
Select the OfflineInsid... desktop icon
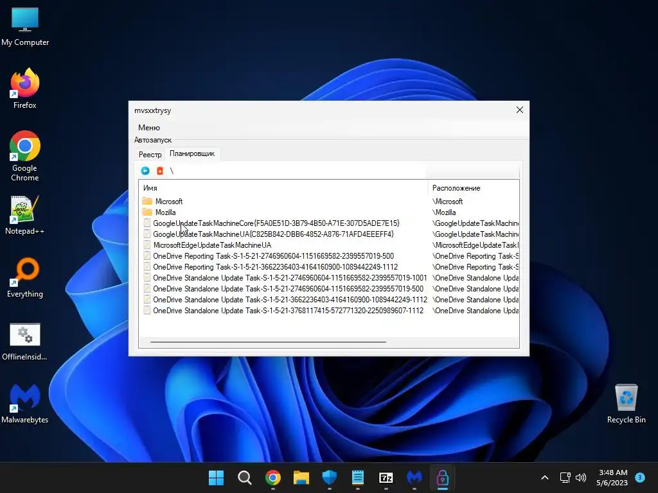click(x=25, y=342)
